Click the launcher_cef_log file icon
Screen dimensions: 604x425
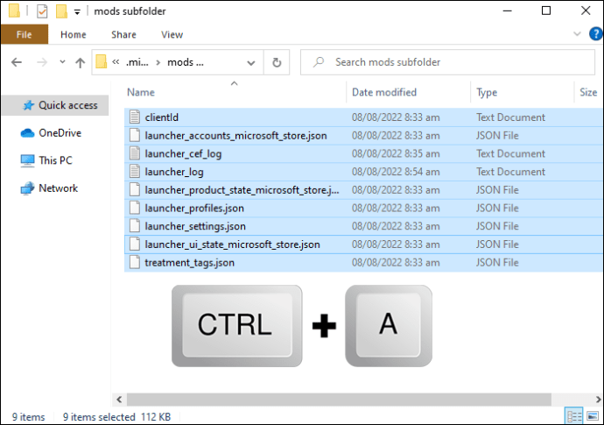click(x=135, y=153)
